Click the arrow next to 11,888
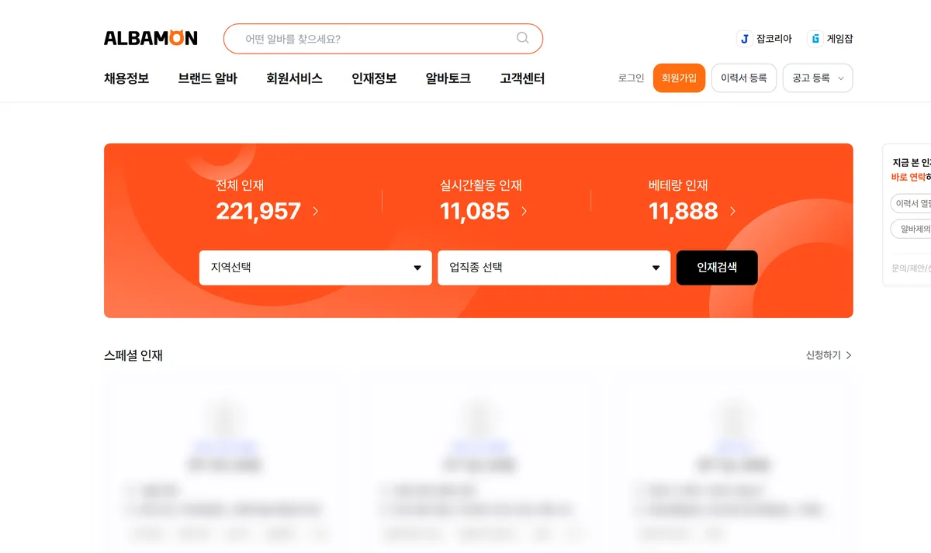Screen dimensions: 931x553 click(733, 211)
